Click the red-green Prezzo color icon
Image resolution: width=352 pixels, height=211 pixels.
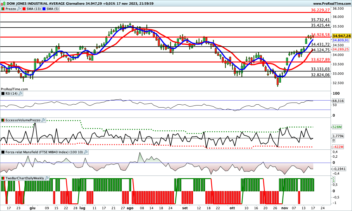pos(3,9)
